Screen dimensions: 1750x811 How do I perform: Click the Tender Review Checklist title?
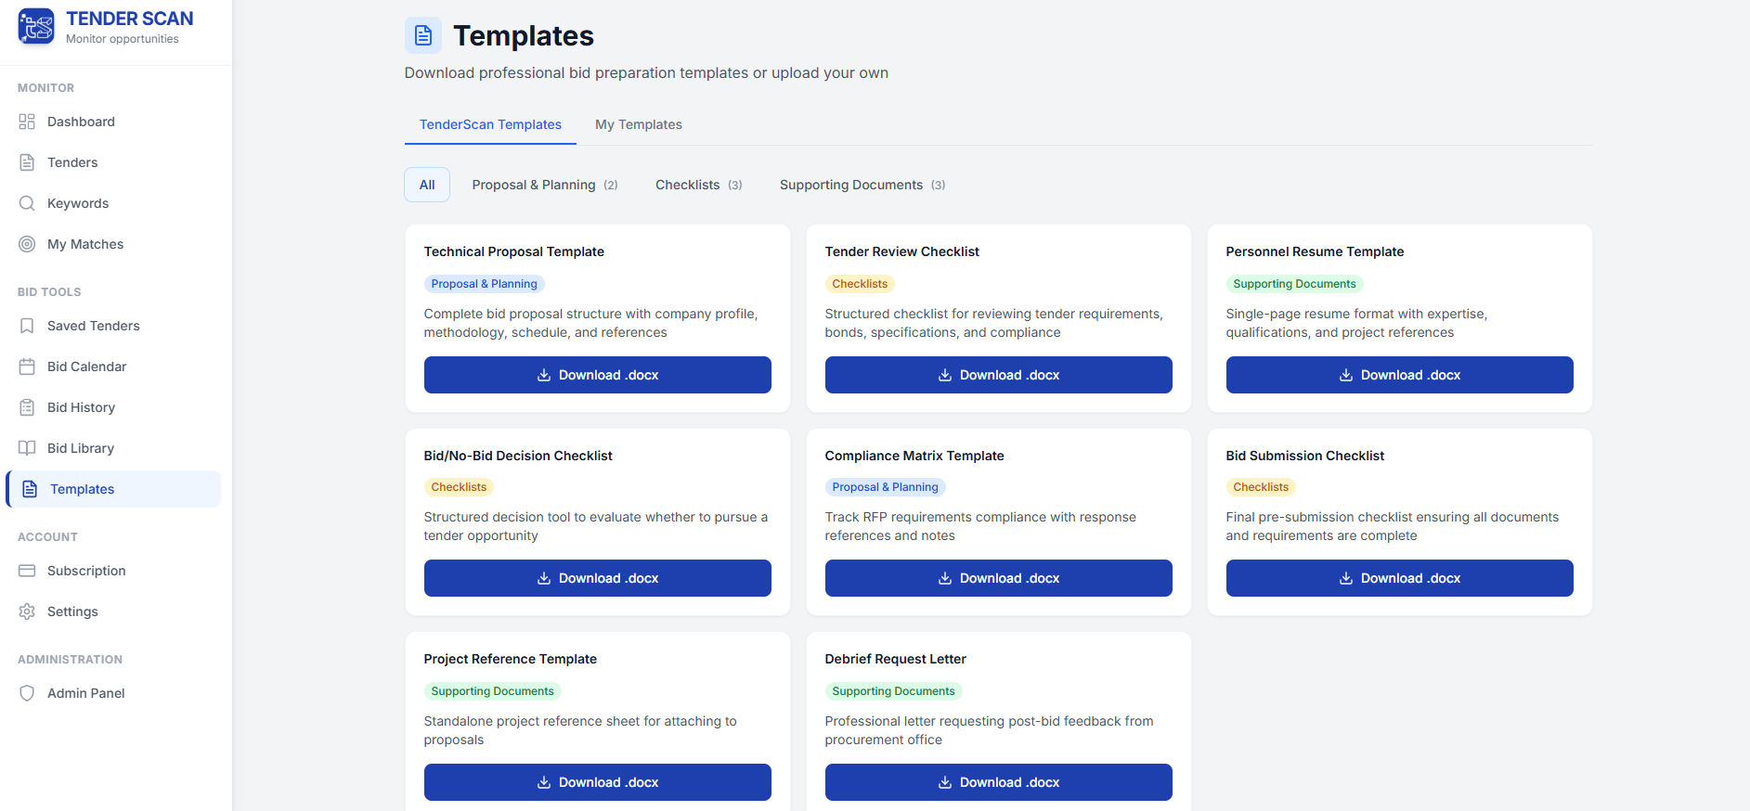tap(902, 251)
